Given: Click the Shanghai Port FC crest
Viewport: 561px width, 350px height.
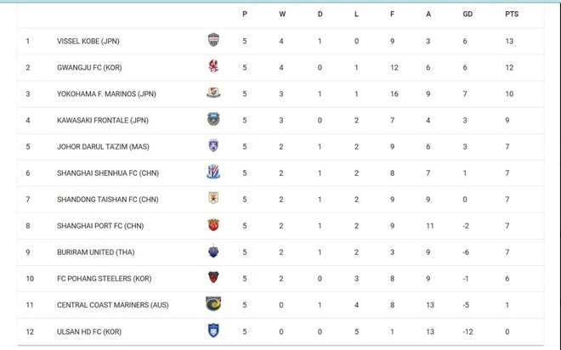Looking at the screenshot, I should point(213,225).
